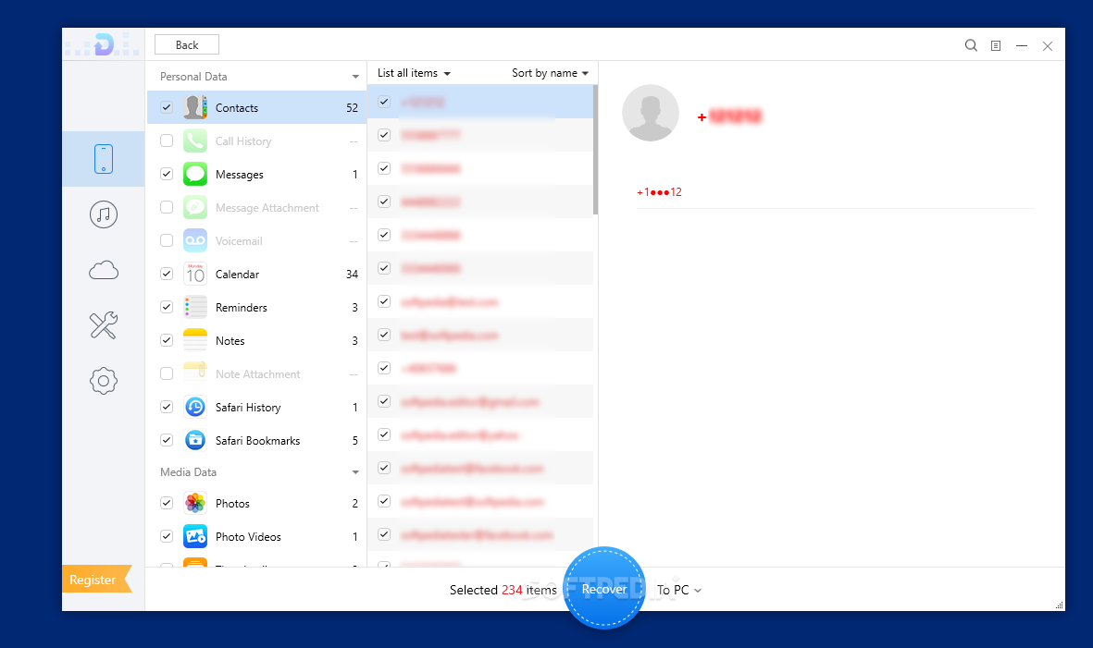Screen dimensions: 1093x648
Task: Uncheck the Safari History checkbox
Action: pyautogui.click(x=167, y=407)
